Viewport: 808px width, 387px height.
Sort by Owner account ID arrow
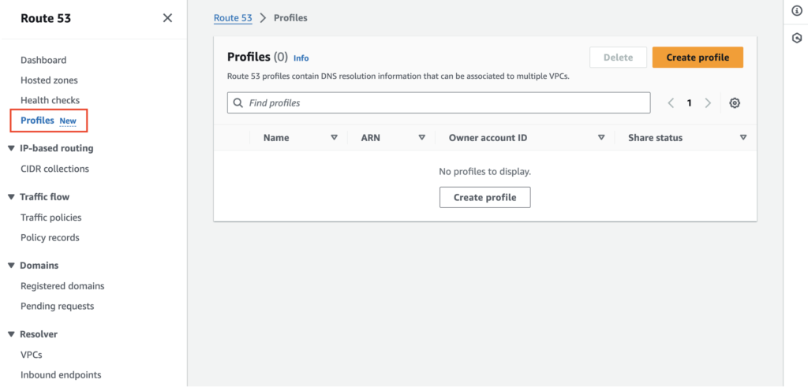(x=601, y=137)
